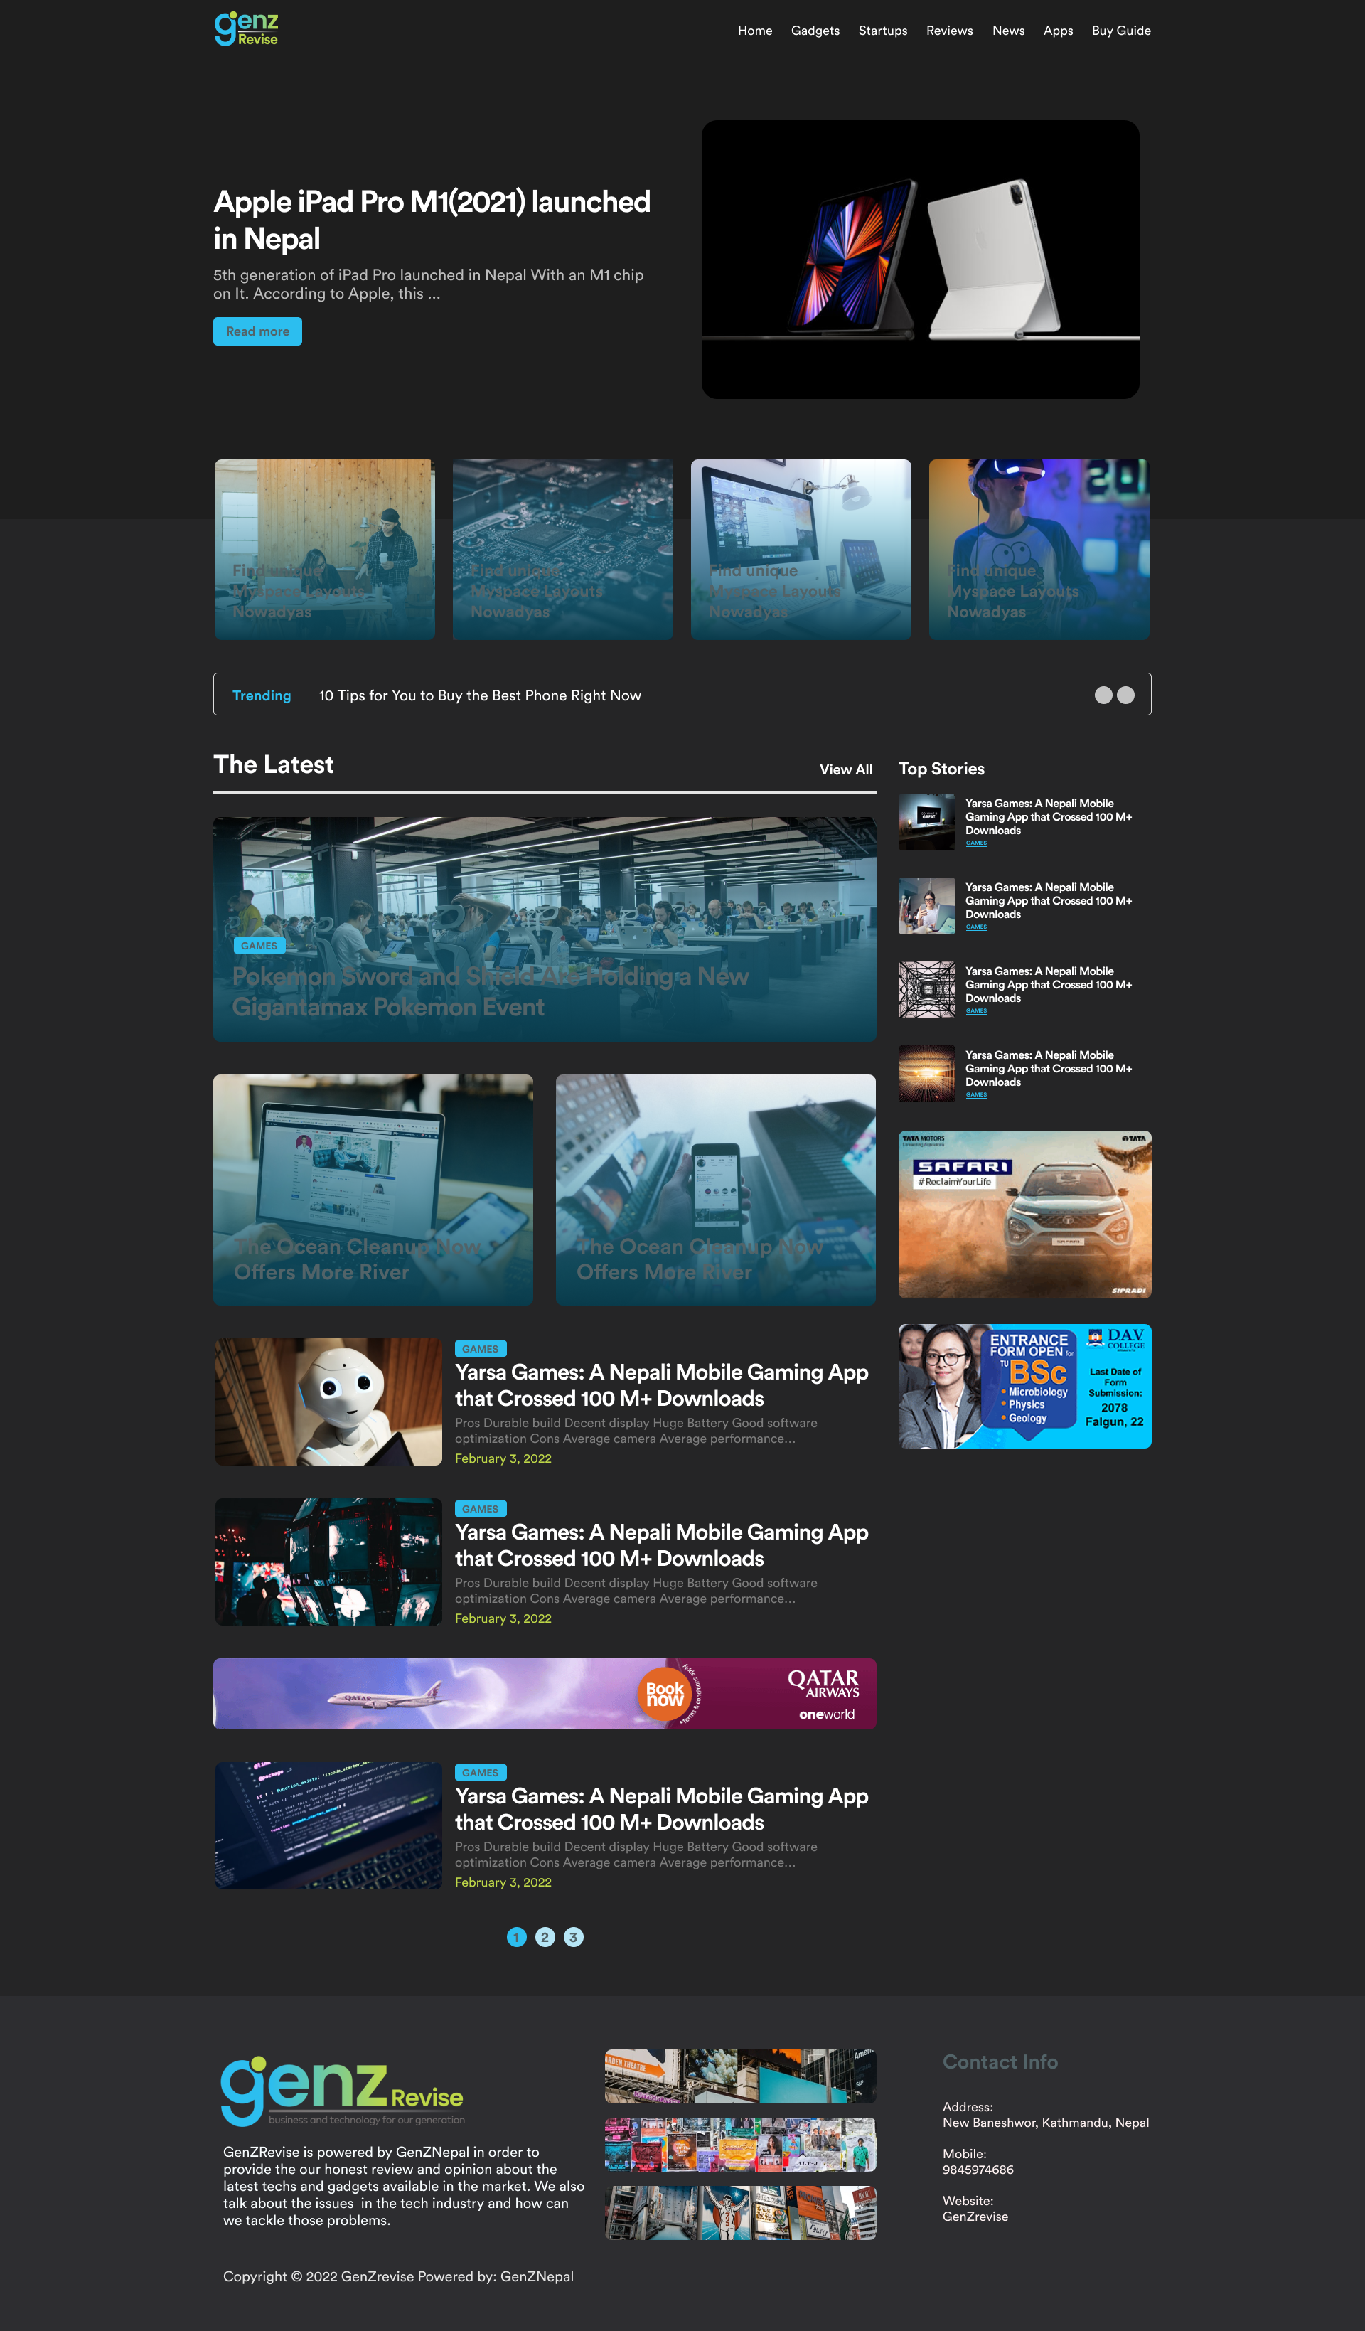Go to pagination page 3
Screen dimensions: 1365x2331
tap(574, 1937)
